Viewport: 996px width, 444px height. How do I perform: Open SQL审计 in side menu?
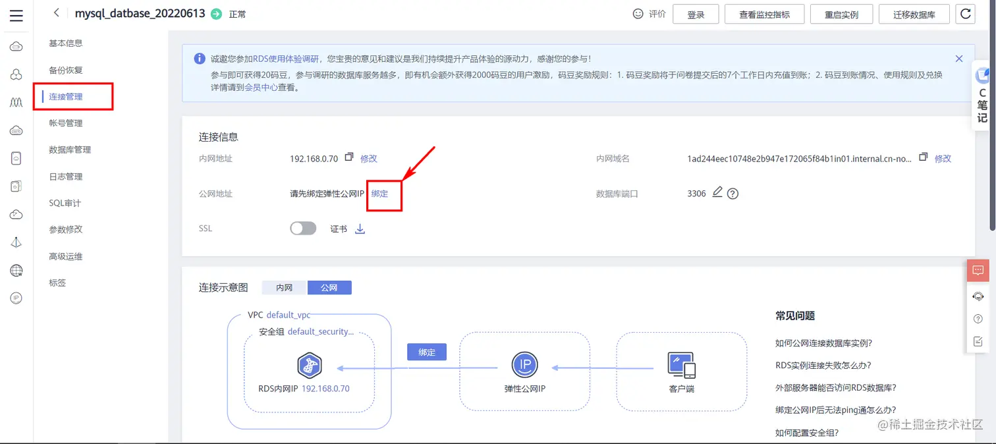[65, 203]
